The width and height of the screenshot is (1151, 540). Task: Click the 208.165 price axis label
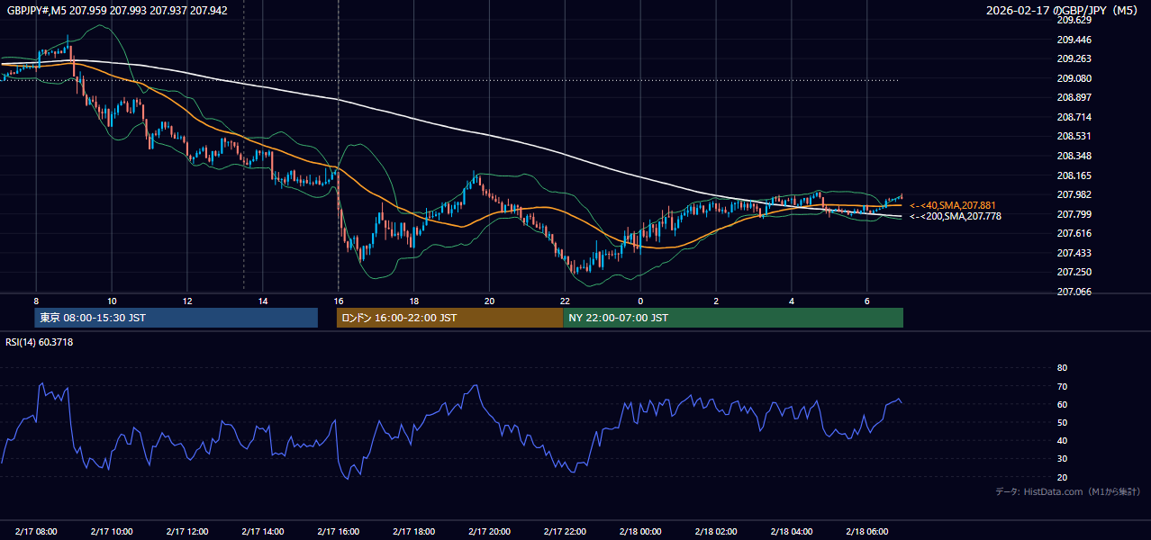[1074, 175]
